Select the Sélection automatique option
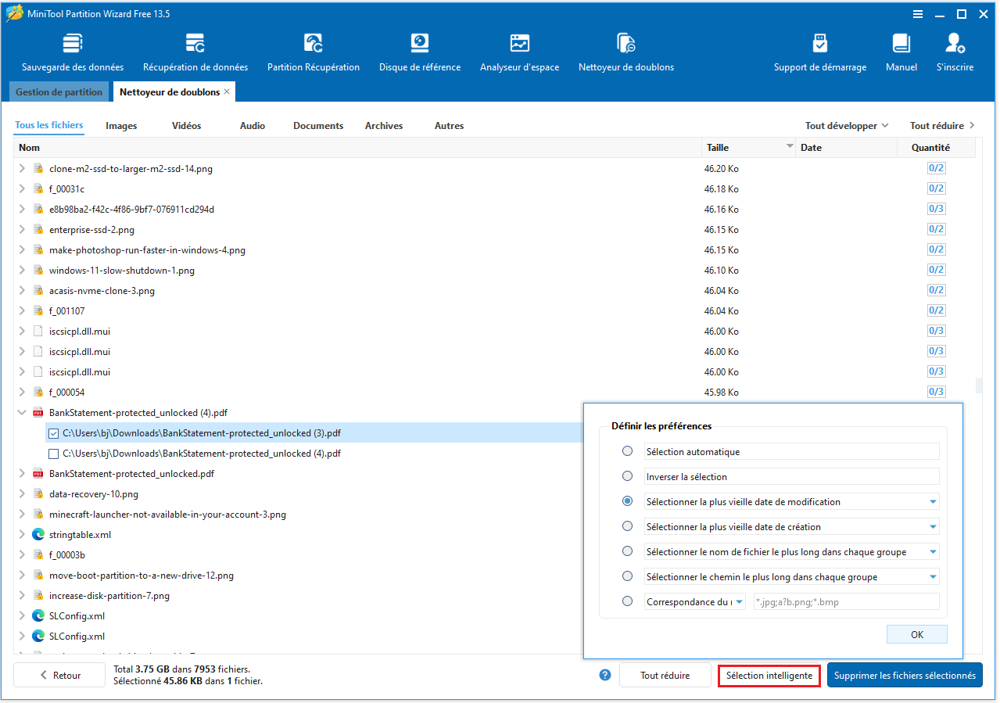 click(627, 450)
